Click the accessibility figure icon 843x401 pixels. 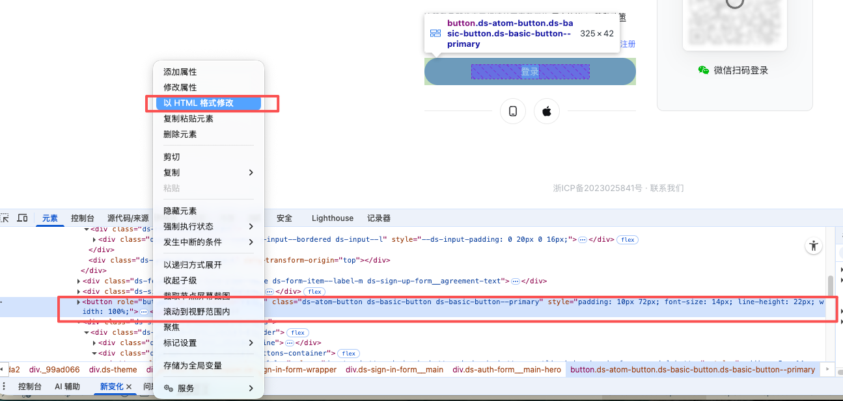(813, 246)
